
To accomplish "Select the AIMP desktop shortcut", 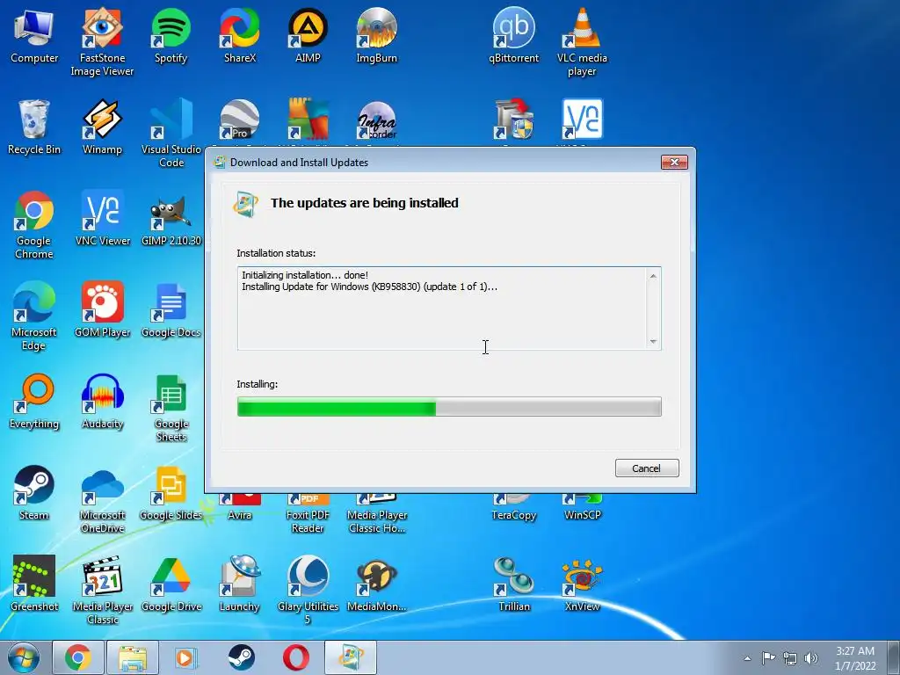I will point(308,37).
